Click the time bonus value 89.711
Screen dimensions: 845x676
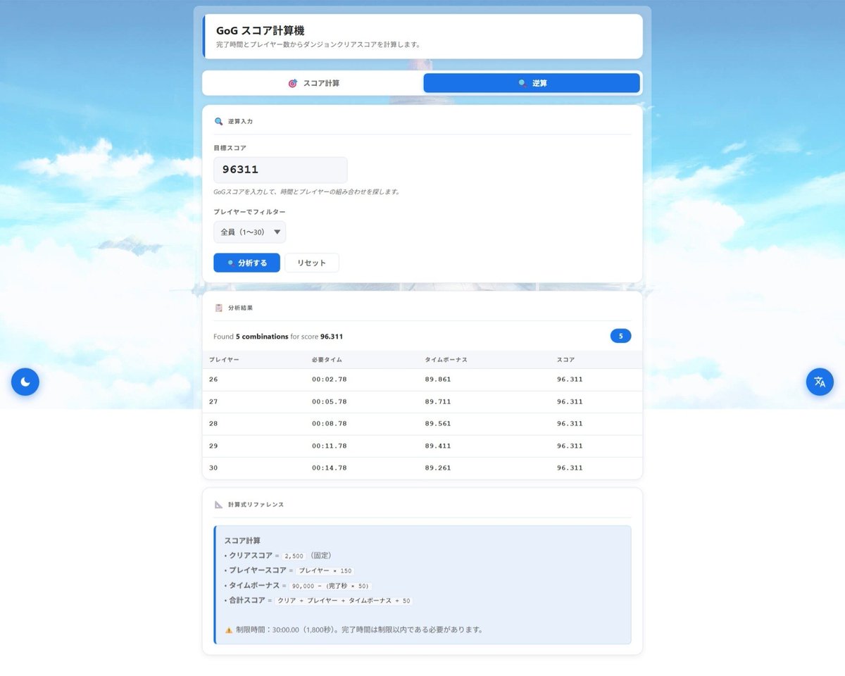(x=438, y=402)
